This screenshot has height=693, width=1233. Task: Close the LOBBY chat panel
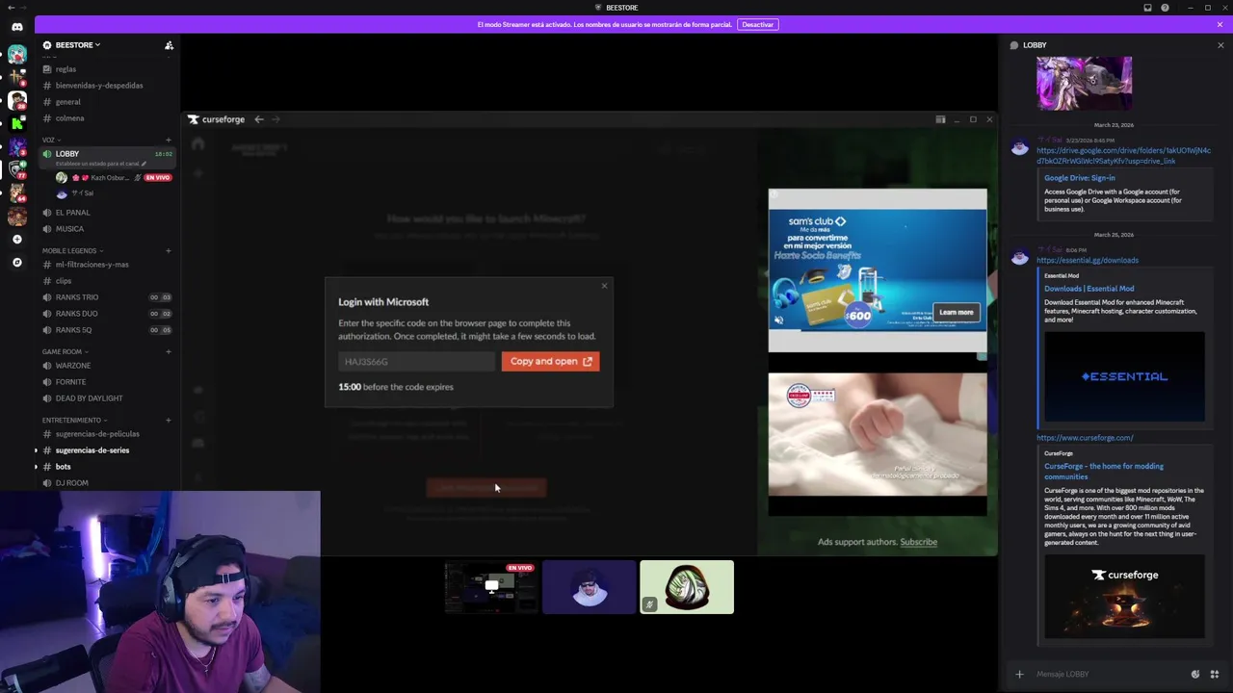click(1220, 45)
